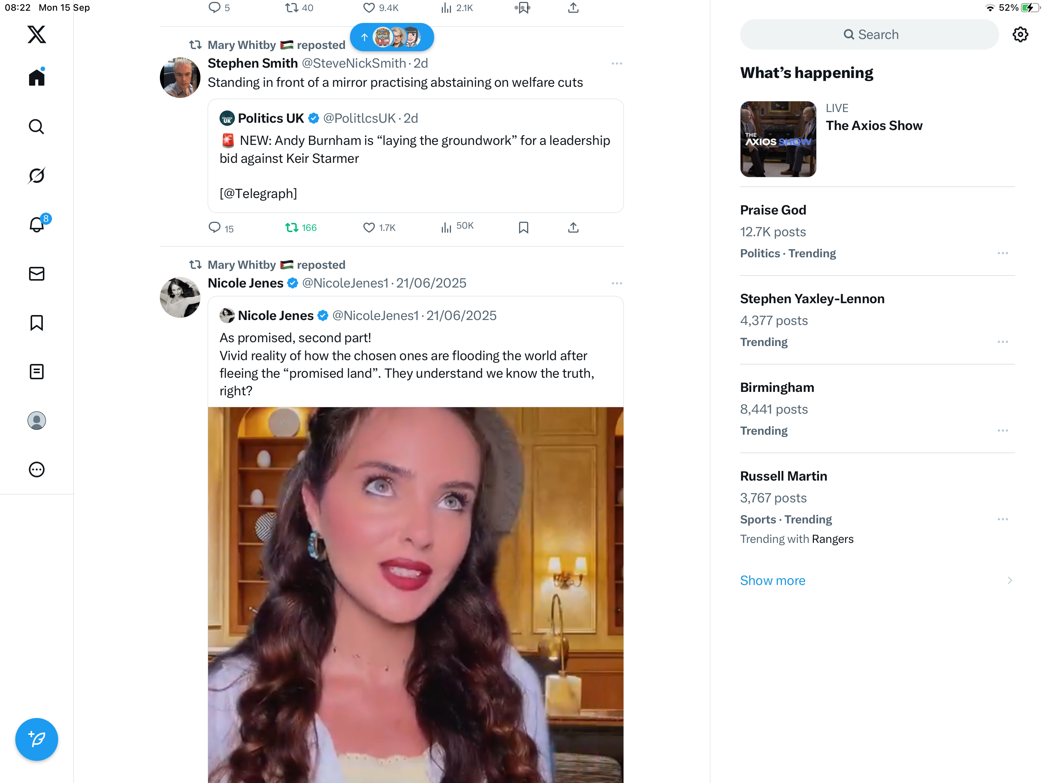Click Show more trends link
This screenshot has width=1045, height=783.
click(x=772, y=580)
